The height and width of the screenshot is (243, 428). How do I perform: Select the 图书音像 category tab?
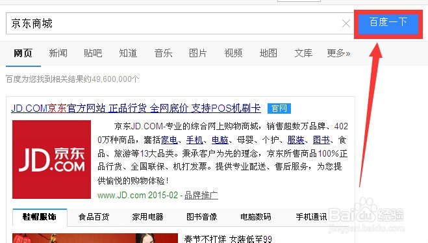[202, 217]
